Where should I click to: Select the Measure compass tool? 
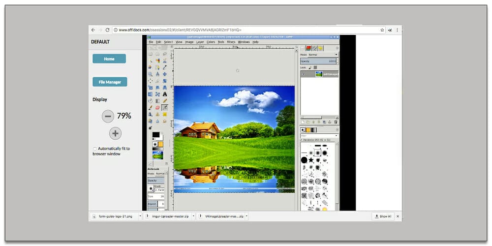coord(157,74)
